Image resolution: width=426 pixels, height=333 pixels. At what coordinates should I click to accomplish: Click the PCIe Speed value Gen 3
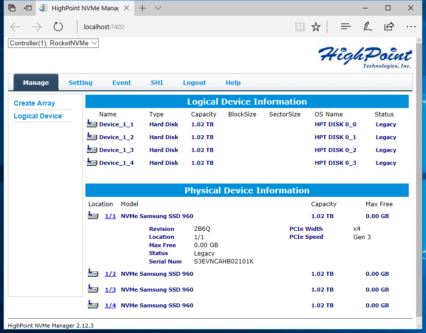coord(362,237)
